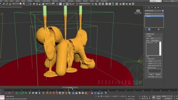Click the Sign In dropdown
Image resolution: width=178 pixels, height=100 pixels.
tap(156, 1)
